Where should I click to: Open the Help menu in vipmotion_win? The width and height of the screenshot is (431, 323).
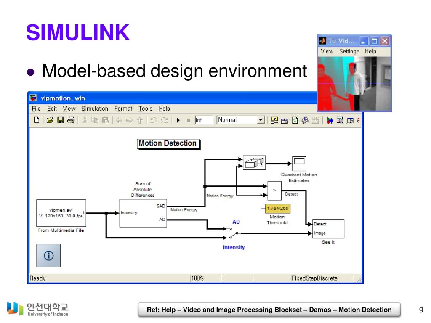coord(165,109)
